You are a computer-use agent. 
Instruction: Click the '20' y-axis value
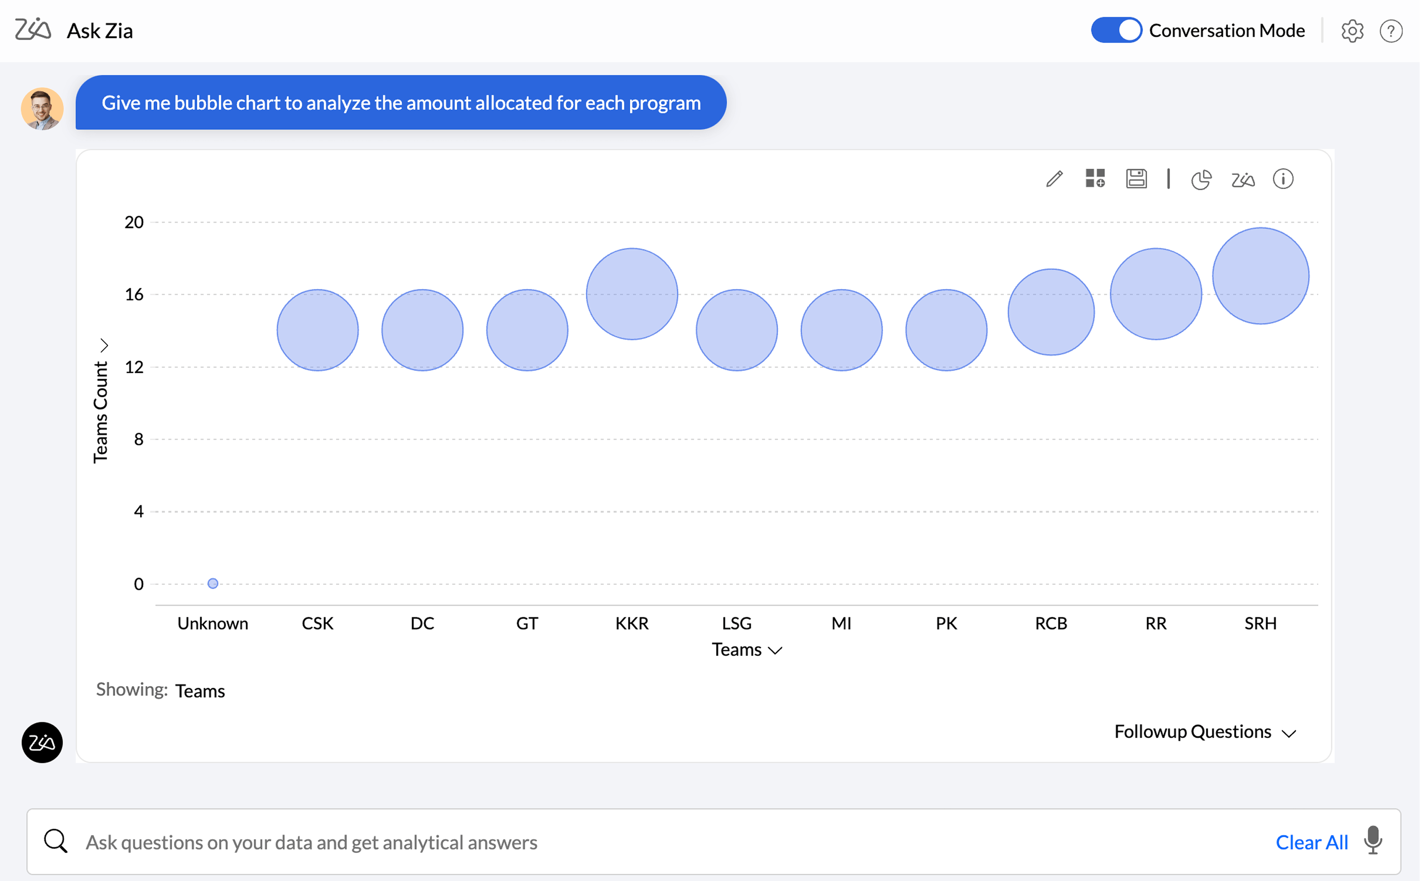[x=134, y=222]
